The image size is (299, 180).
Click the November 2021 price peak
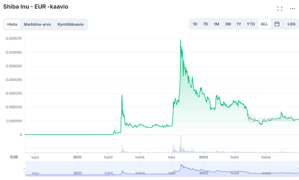(181, 40)
